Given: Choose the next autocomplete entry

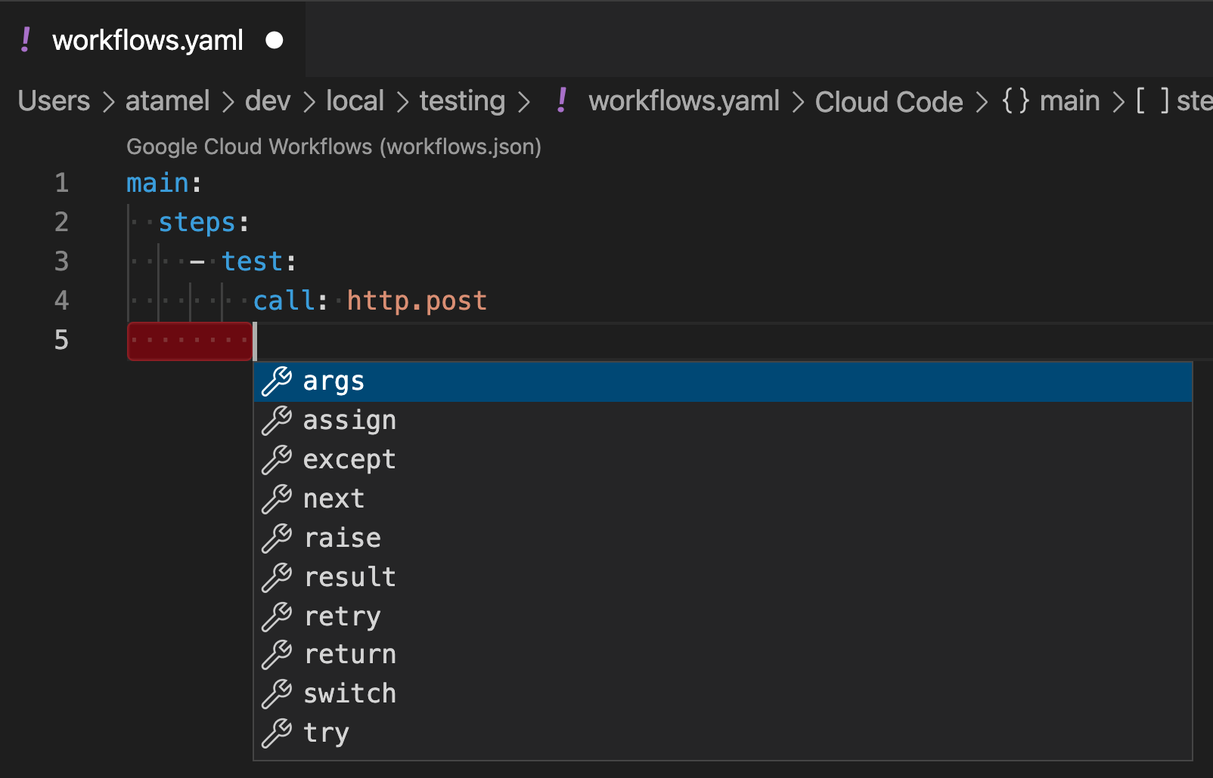Looking at the screenshot, I should tap(333, 499).
